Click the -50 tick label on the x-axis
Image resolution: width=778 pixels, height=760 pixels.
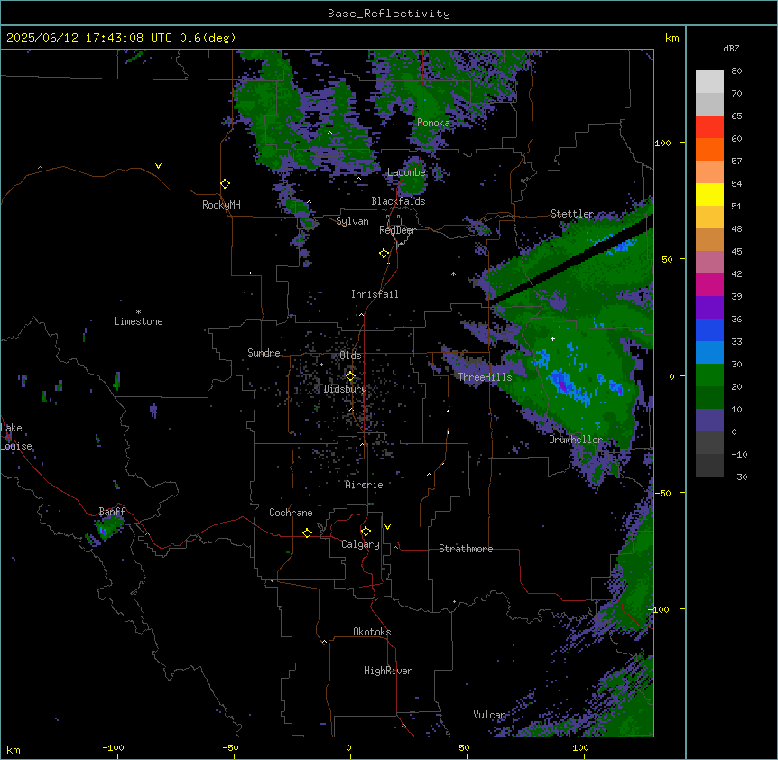coord(230,747)
